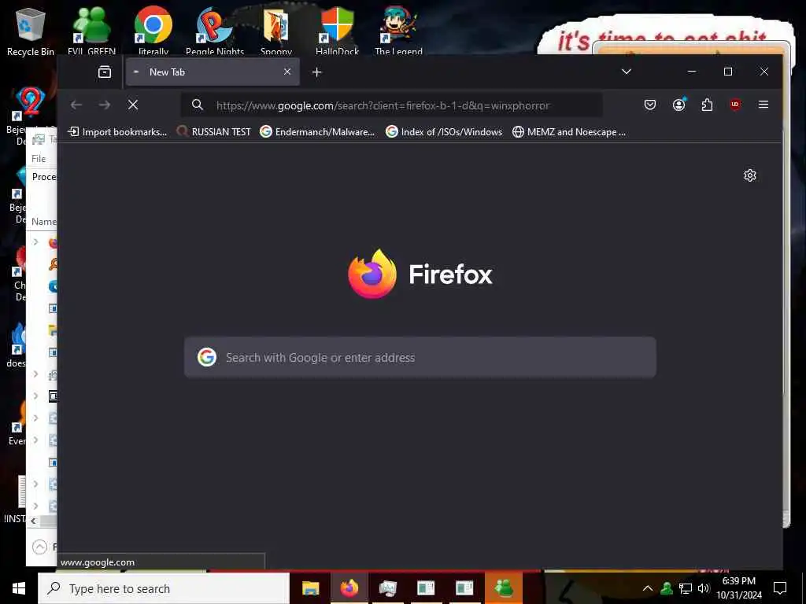Open the notification center icon

780,588
